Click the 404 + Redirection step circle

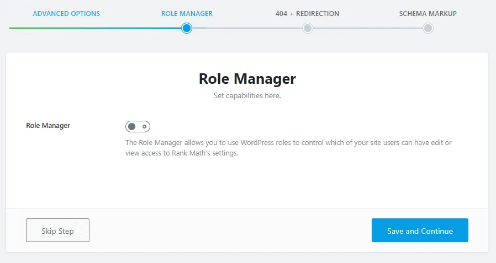(307, 28)
